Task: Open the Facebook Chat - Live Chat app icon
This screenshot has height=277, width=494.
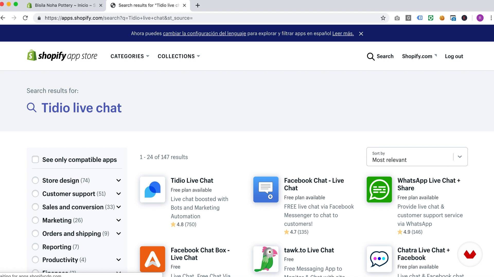Action: [266, 189]
